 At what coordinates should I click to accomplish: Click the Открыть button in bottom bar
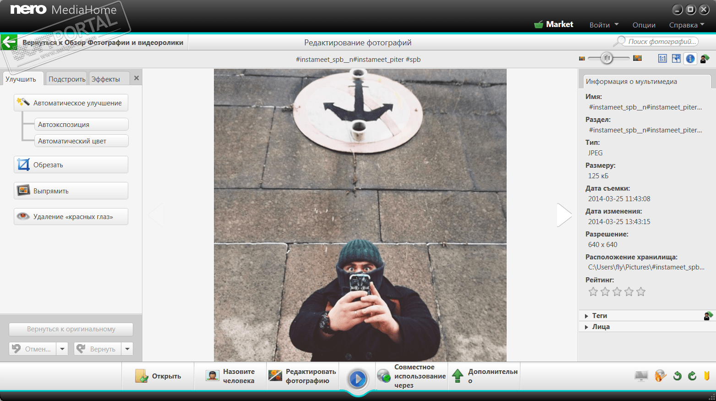click(158, 376)
